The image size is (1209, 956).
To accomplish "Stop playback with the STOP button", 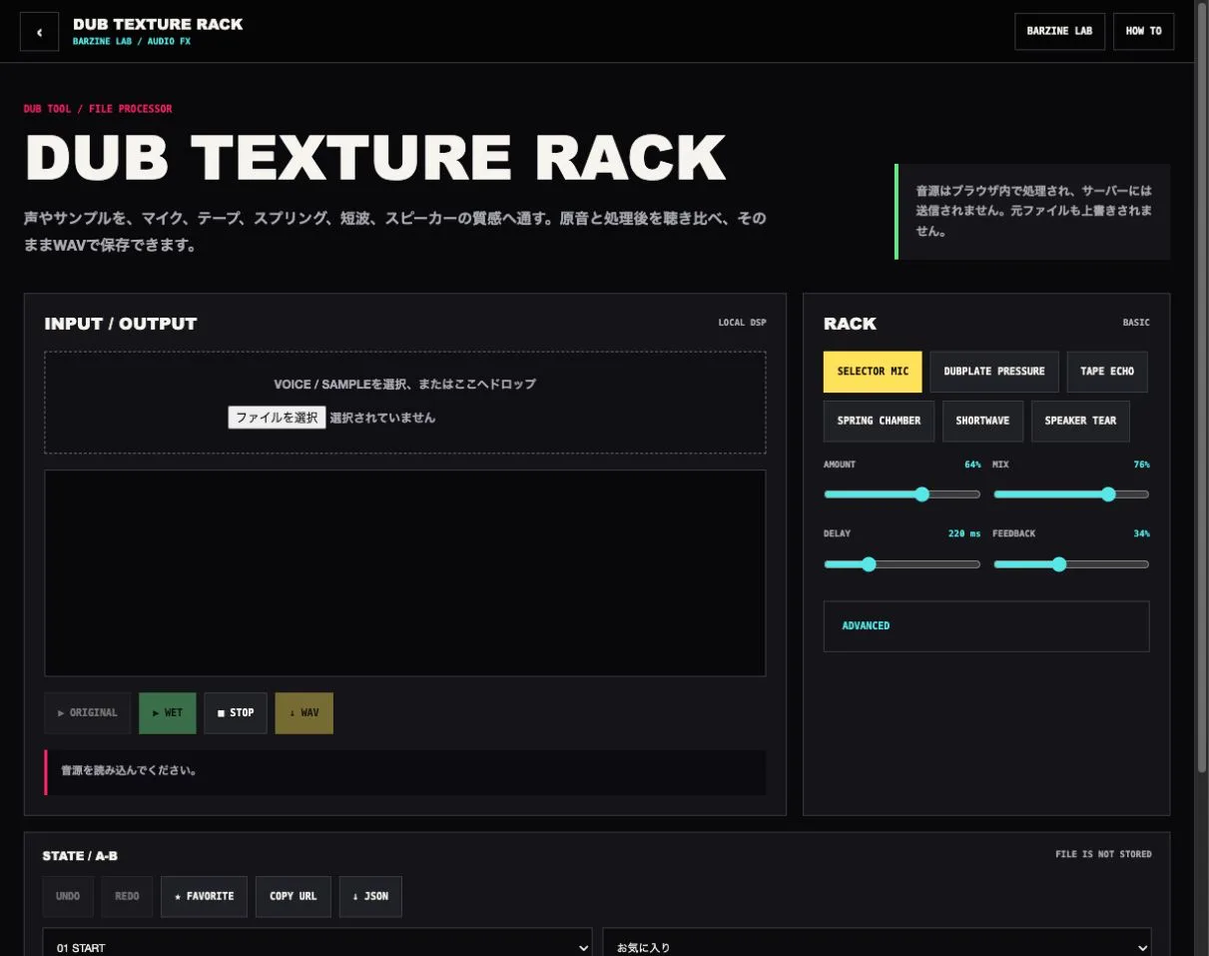I will pos(236,713).
